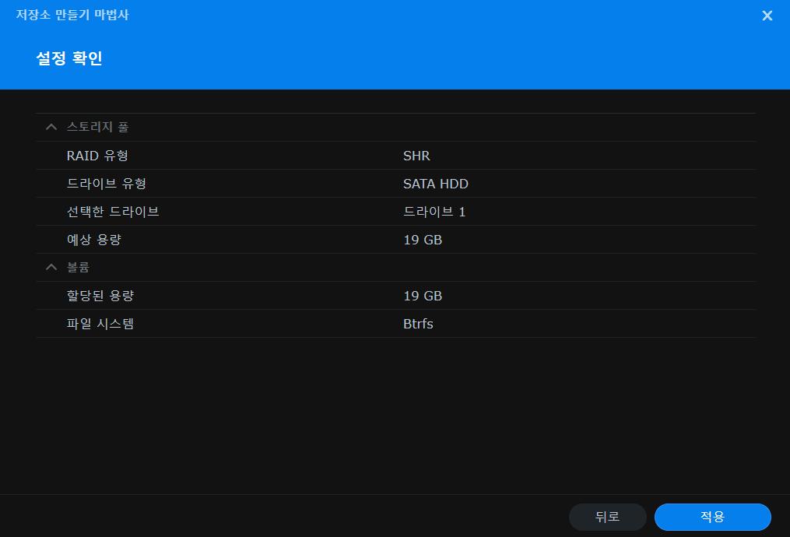Collapse the 스토리지 풀 section chevron
Viewport: 790px width, 537px height.
[51, 127]
